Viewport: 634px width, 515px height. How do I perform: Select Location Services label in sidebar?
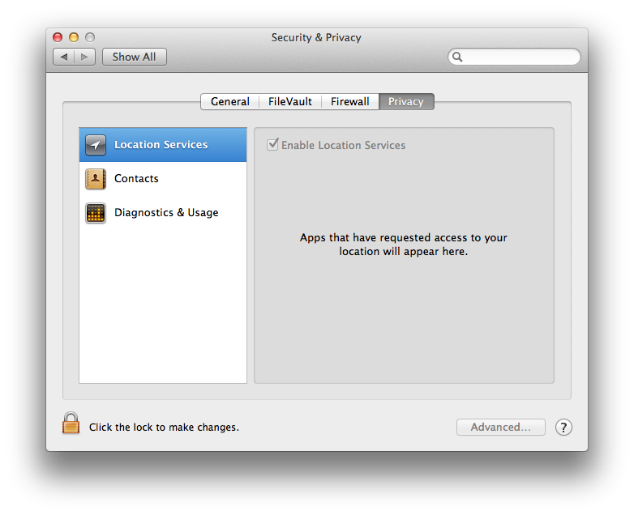click(161, 145)
